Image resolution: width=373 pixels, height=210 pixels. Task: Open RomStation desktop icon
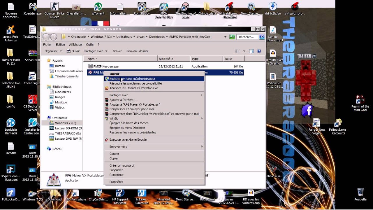tap(142, 9)
